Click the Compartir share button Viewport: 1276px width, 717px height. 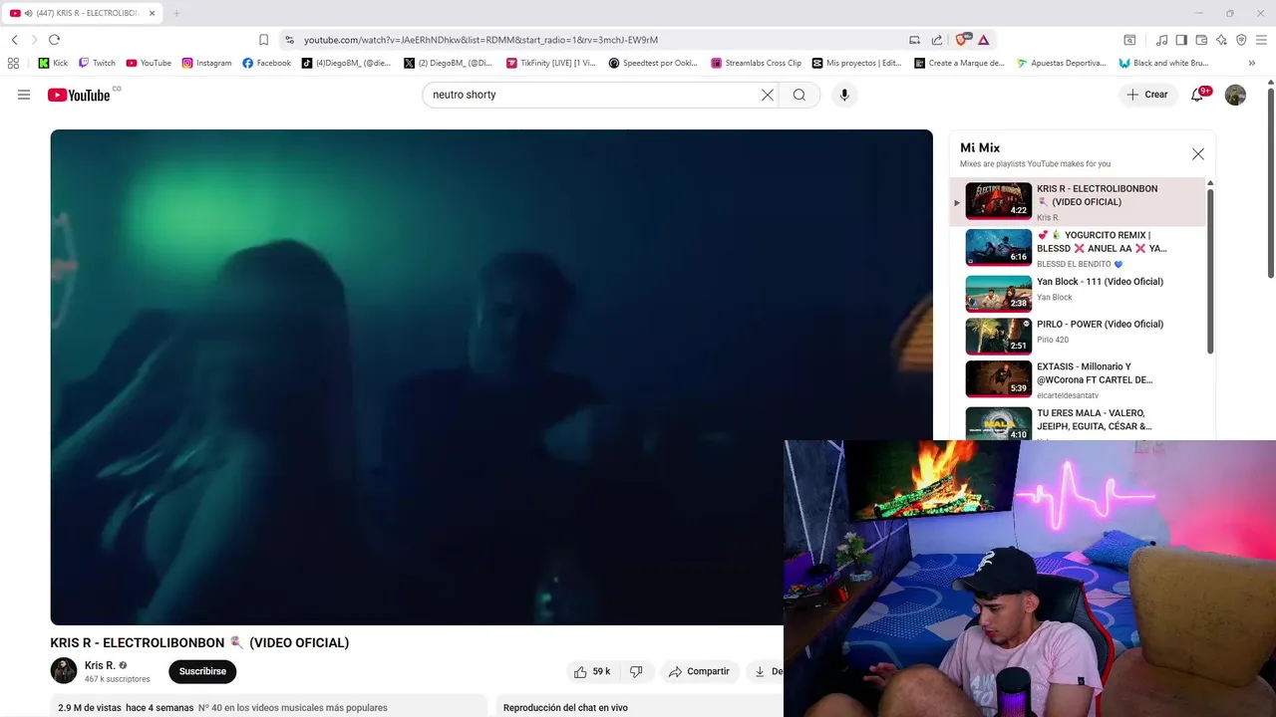(700, 671)
